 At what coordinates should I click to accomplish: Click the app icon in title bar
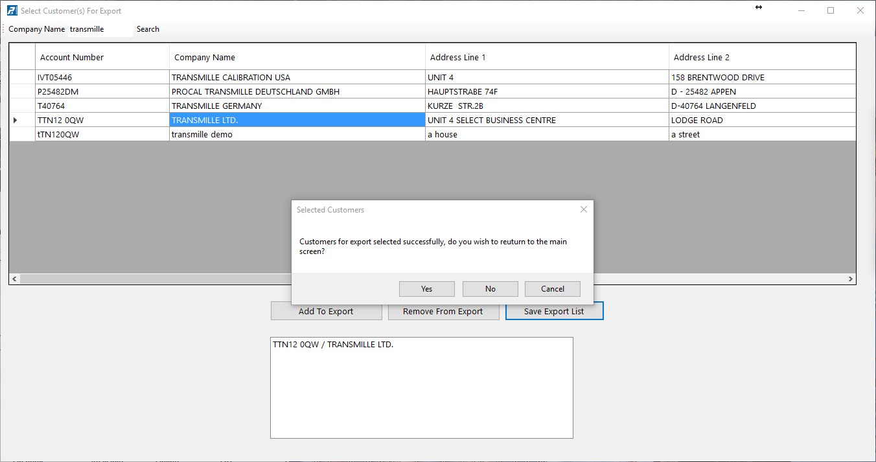[12, 10]
